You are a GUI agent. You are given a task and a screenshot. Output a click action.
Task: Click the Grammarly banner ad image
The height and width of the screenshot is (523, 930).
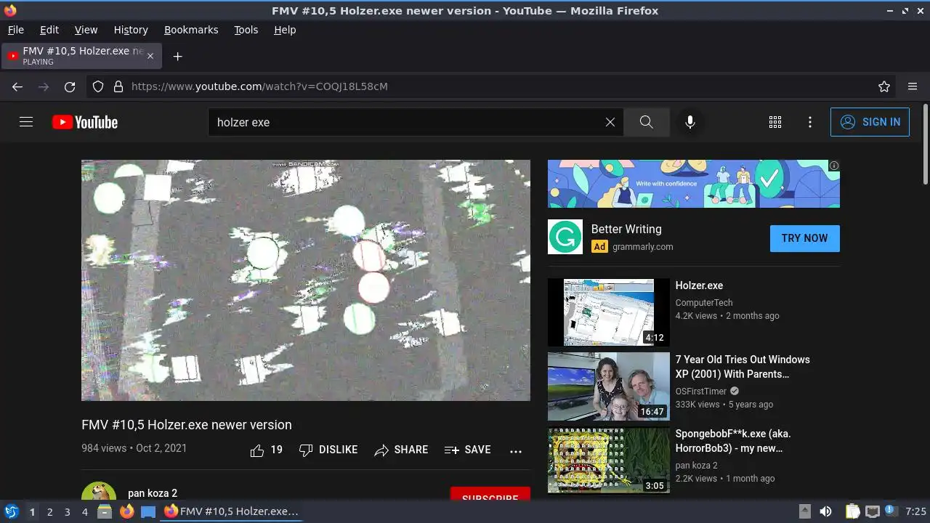coord(694,184)
